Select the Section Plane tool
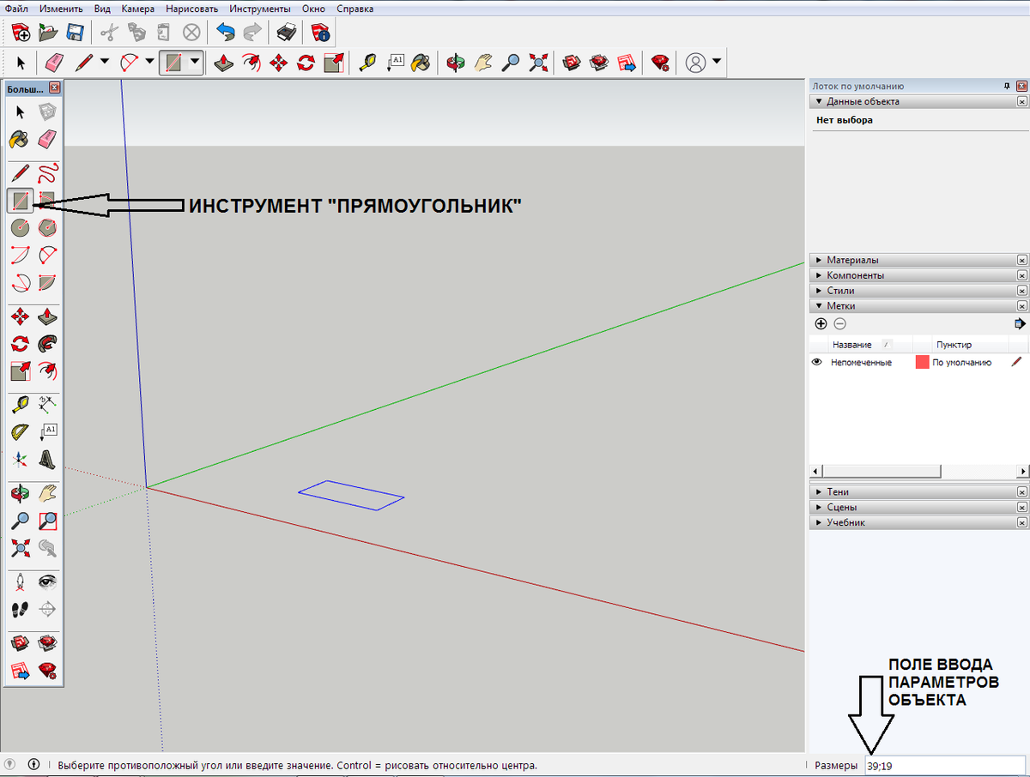This screenshot has width=1030, height=777. pyautogui.click(x=47, y=609)
